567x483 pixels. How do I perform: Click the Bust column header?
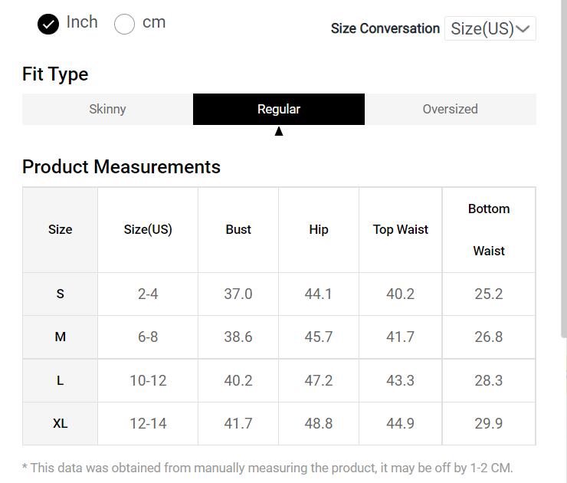click(238, 229)
